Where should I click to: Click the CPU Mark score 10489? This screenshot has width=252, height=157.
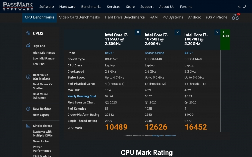pos(116,127)
